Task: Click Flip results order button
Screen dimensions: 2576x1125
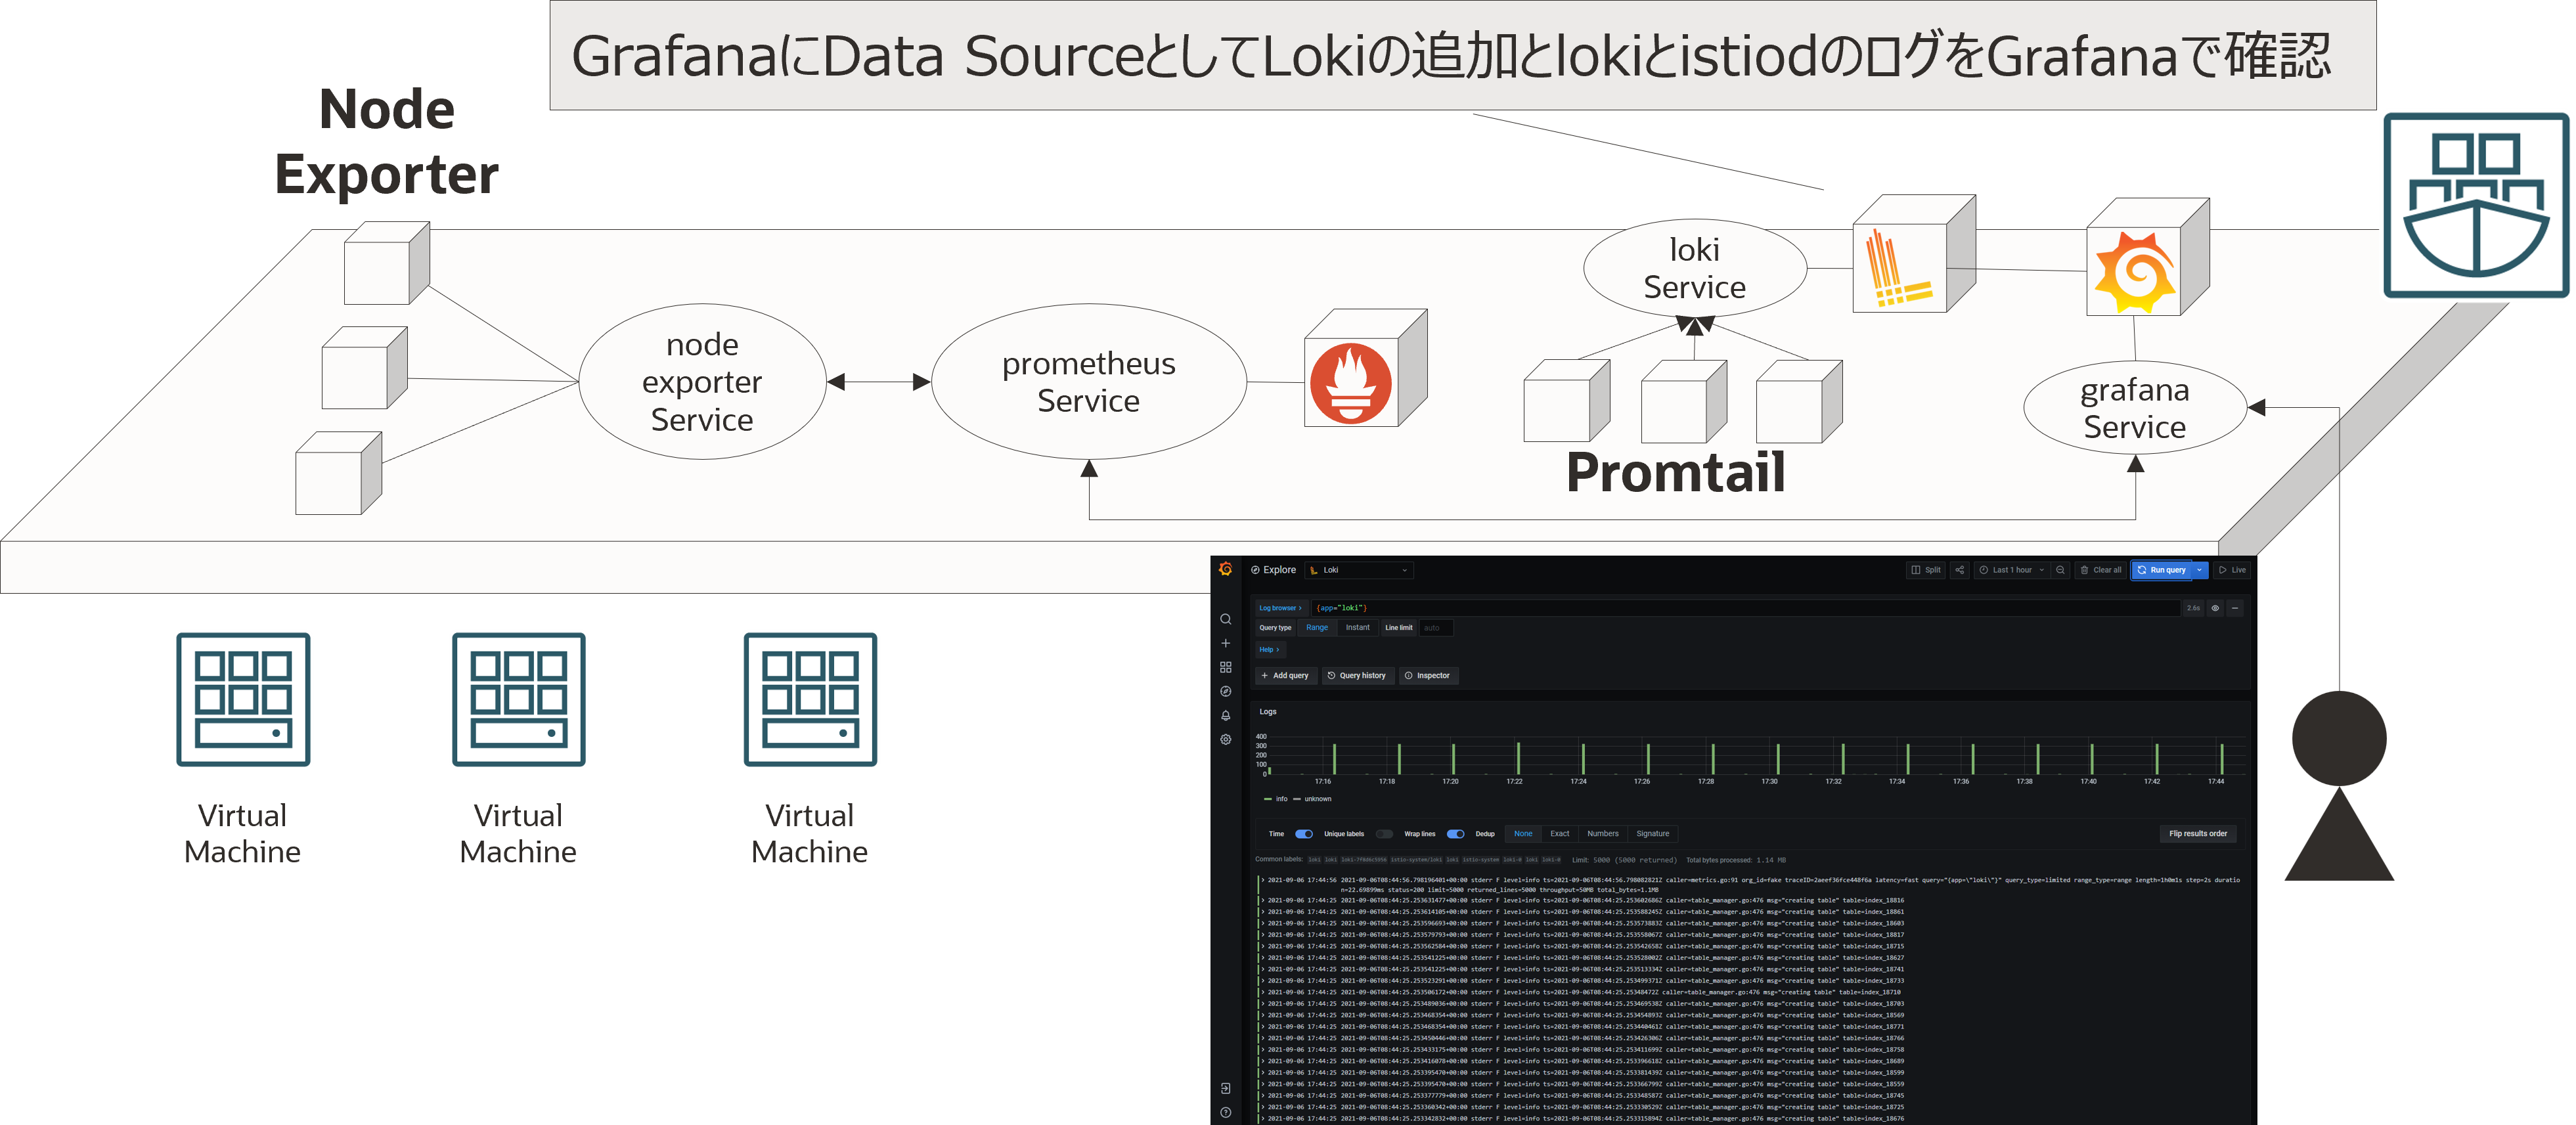Action: pyautogui.click(x=2198, y=834)
